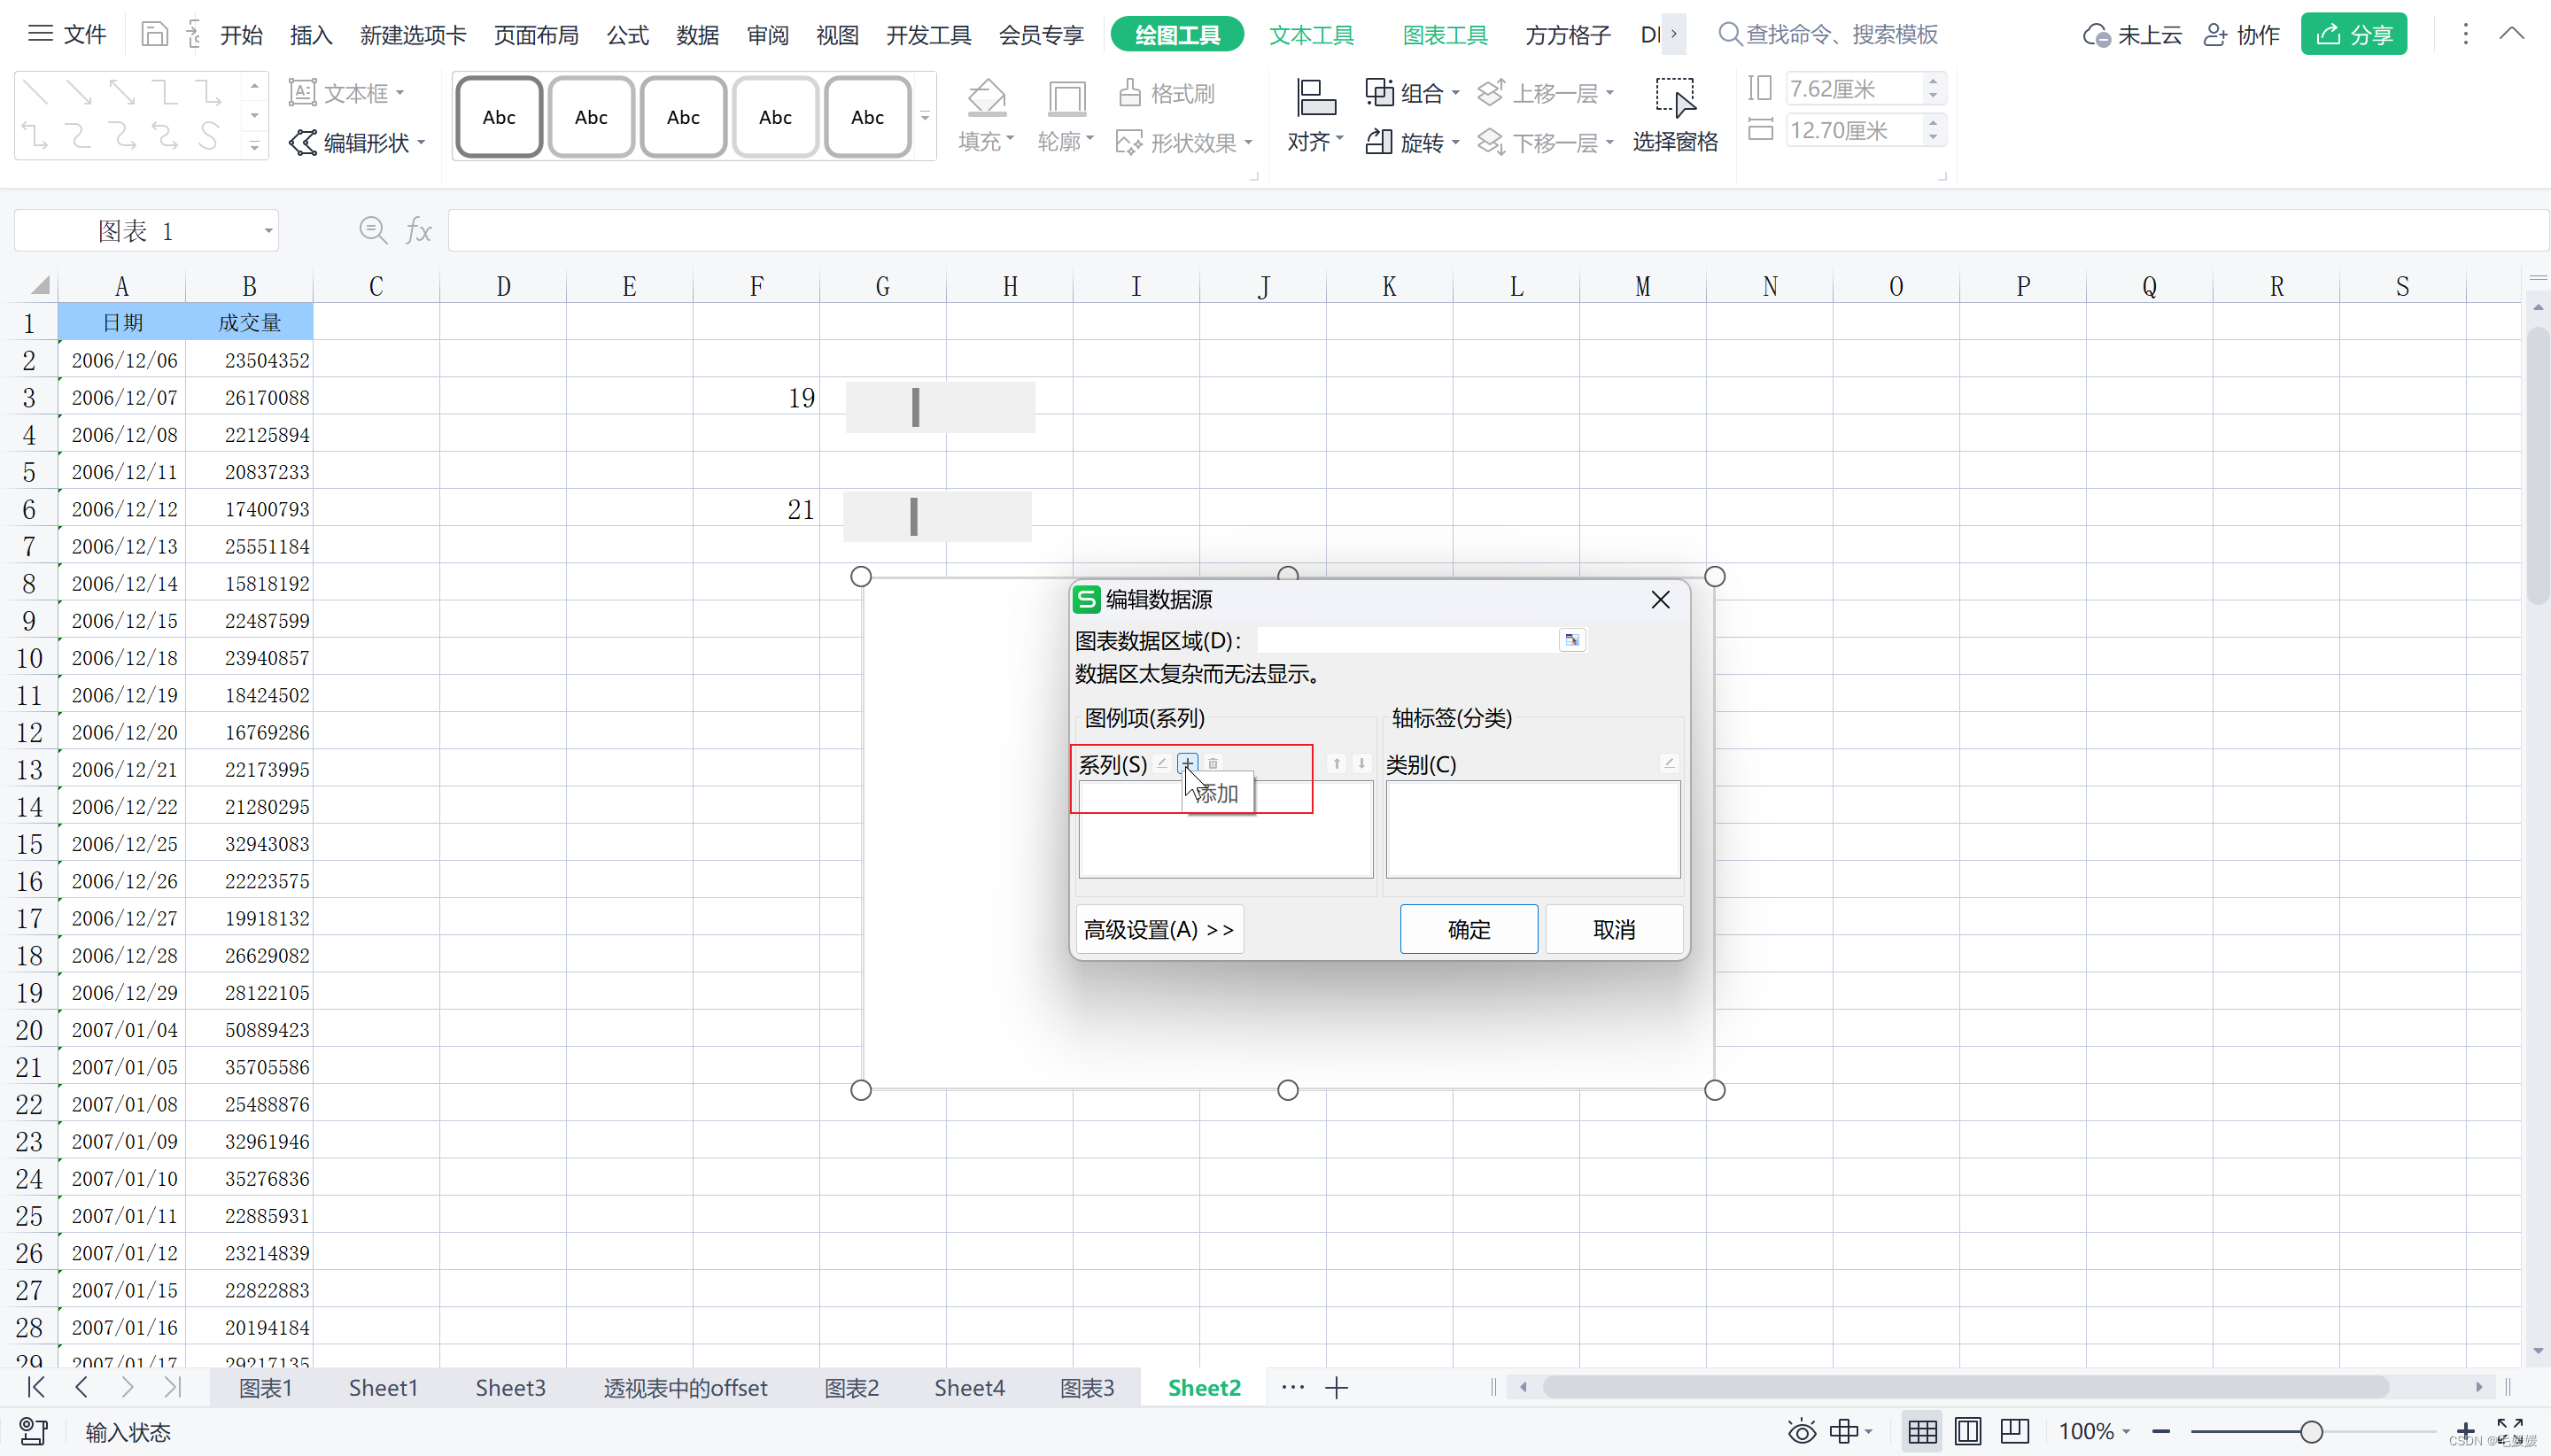Click the 下移一层 send backward button
Screen dimensions: 2551x1456
click(x=1546, y=143)
